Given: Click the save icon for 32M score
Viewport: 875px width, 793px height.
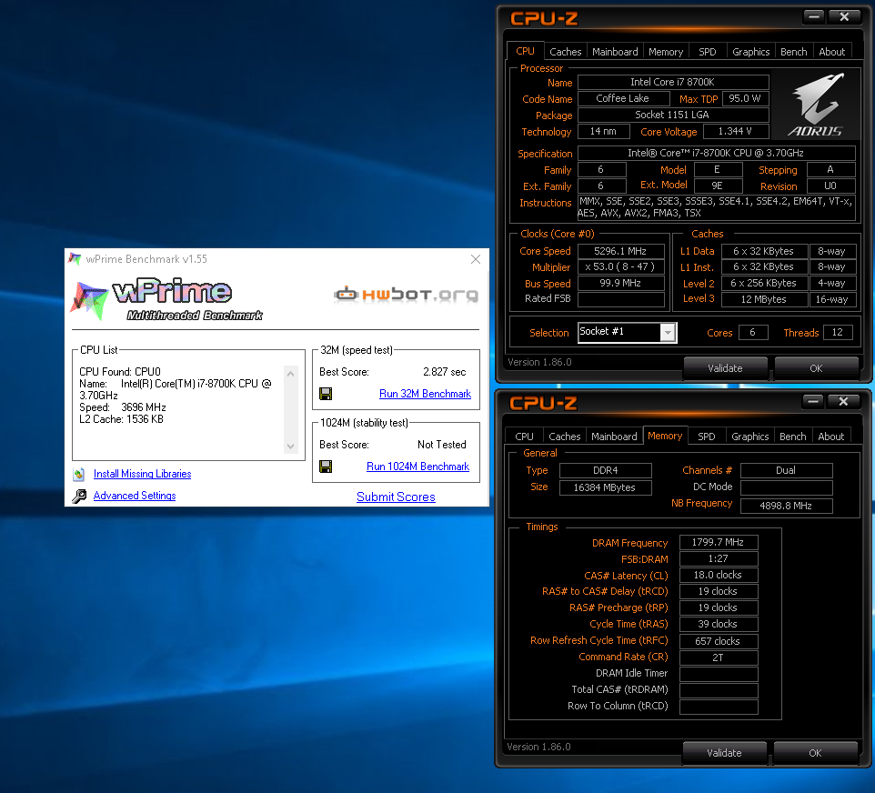Looking at the screenshot, I should [326, 394].
